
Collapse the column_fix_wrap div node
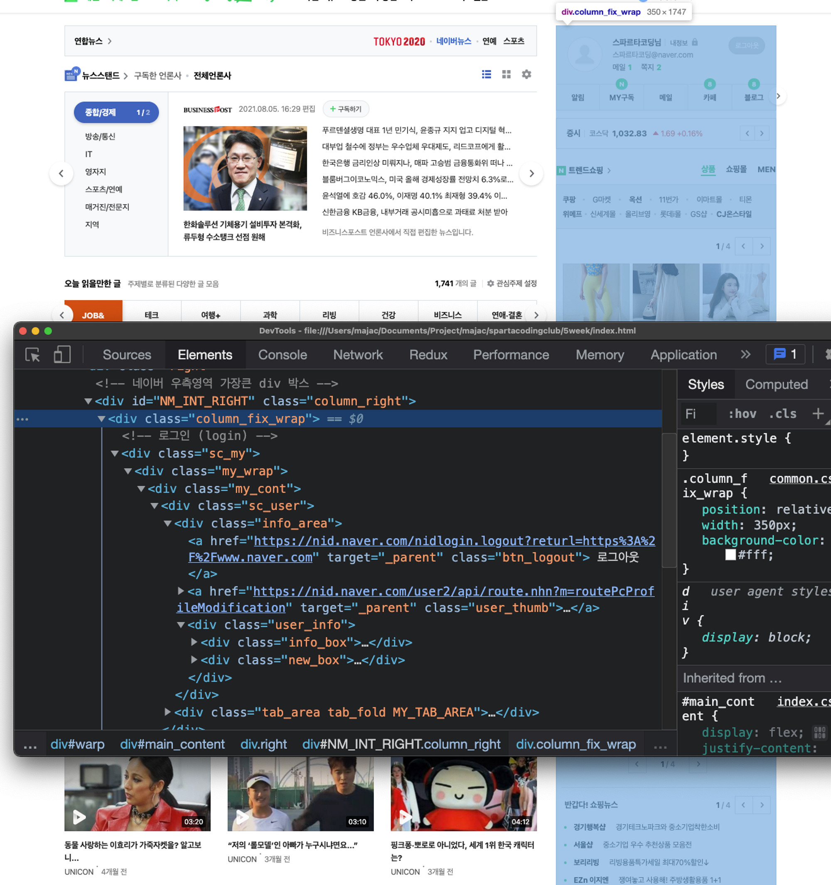[x=101, y=419]
